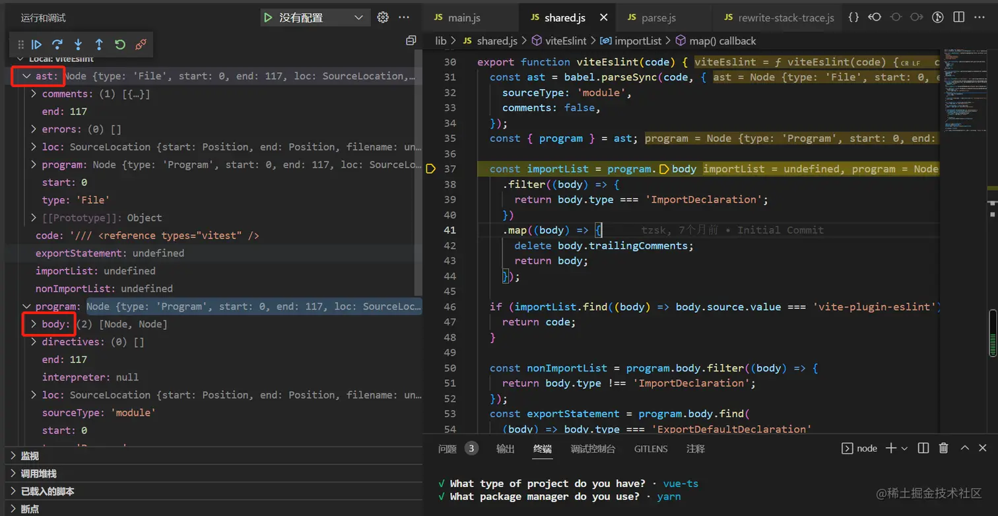The image size is (998, 516).
Task: Kill the terminal with the trash icon
Action: 944,449
